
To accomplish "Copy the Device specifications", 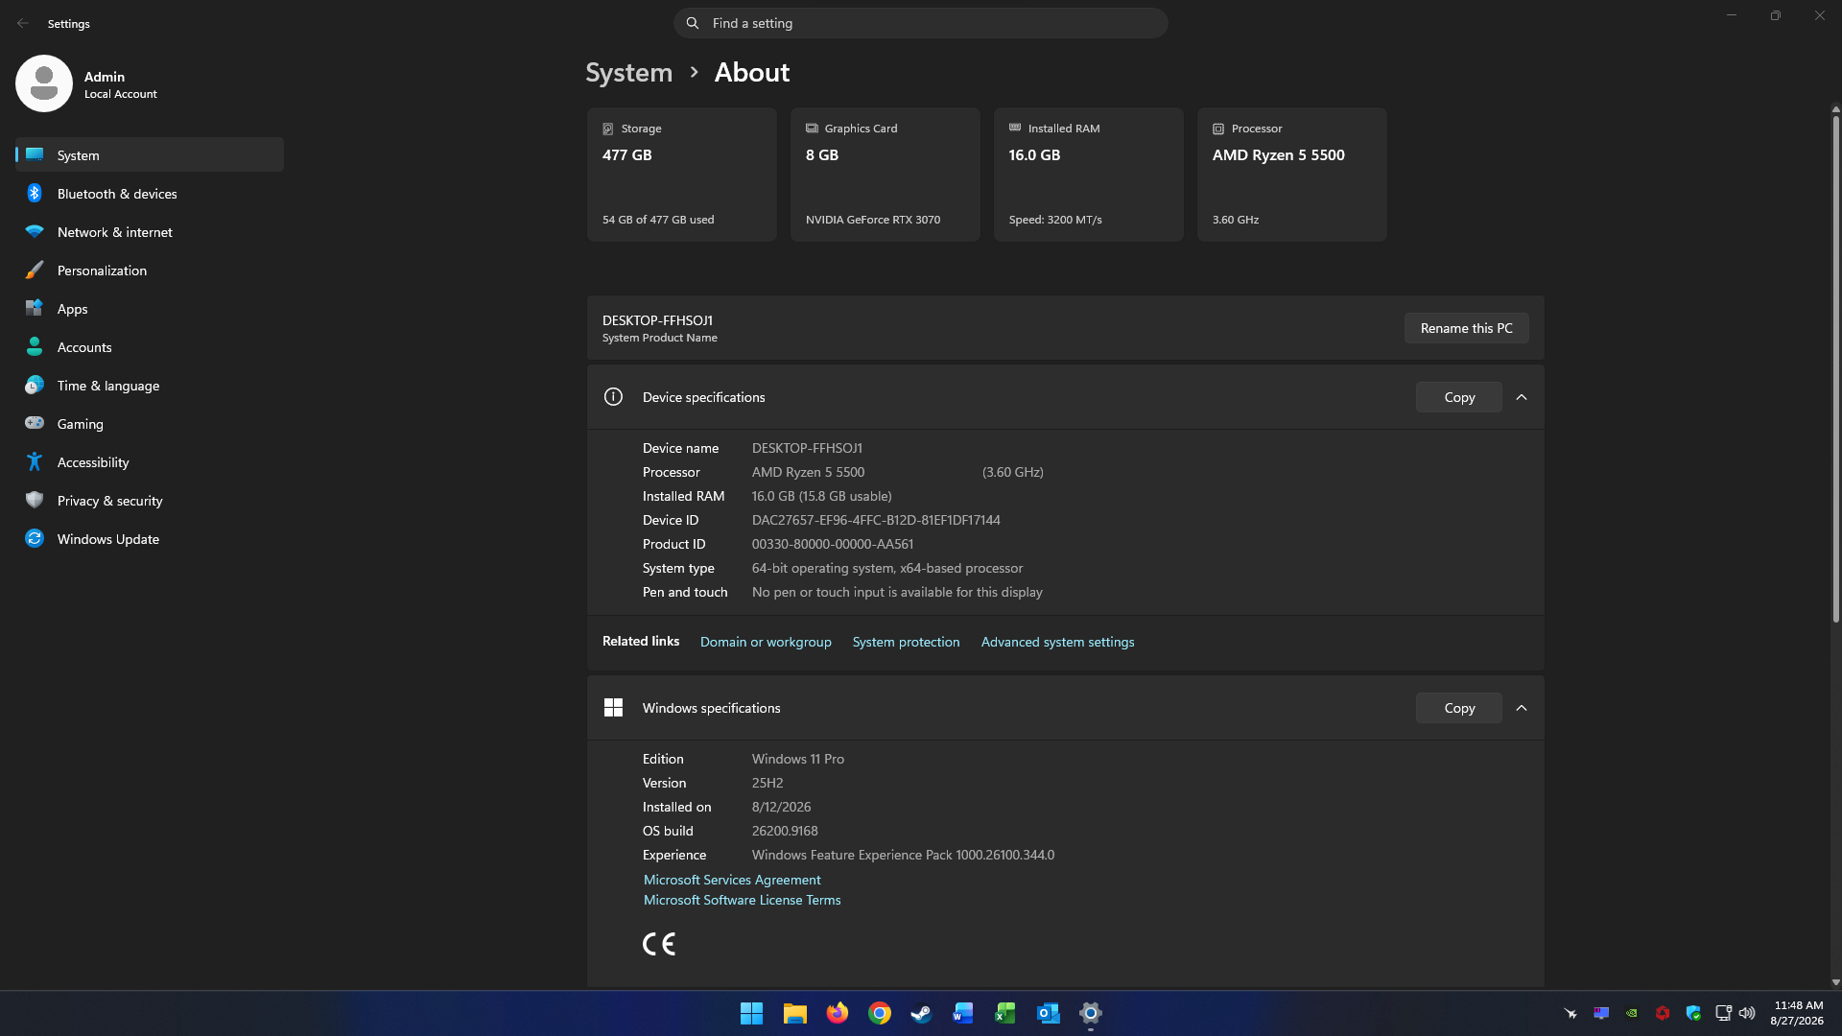I will coord(1459,397).
